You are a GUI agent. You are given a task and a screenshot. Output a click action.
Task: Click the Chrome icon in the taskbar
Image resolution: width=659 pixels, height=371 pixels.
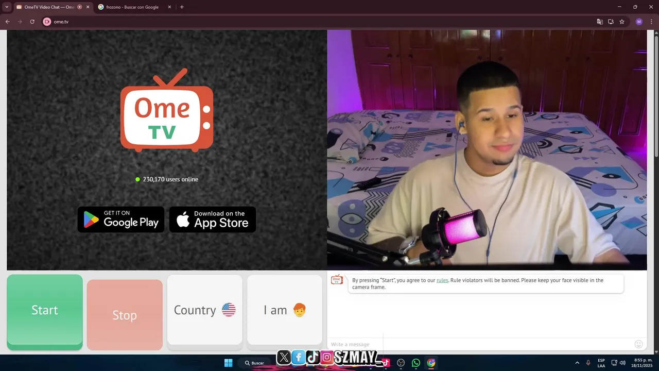431,363
